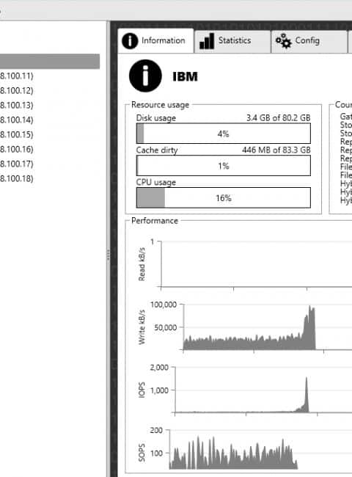352x477 pixels.
Task: Select the highlighted top row in list
Action: point(50,61)
